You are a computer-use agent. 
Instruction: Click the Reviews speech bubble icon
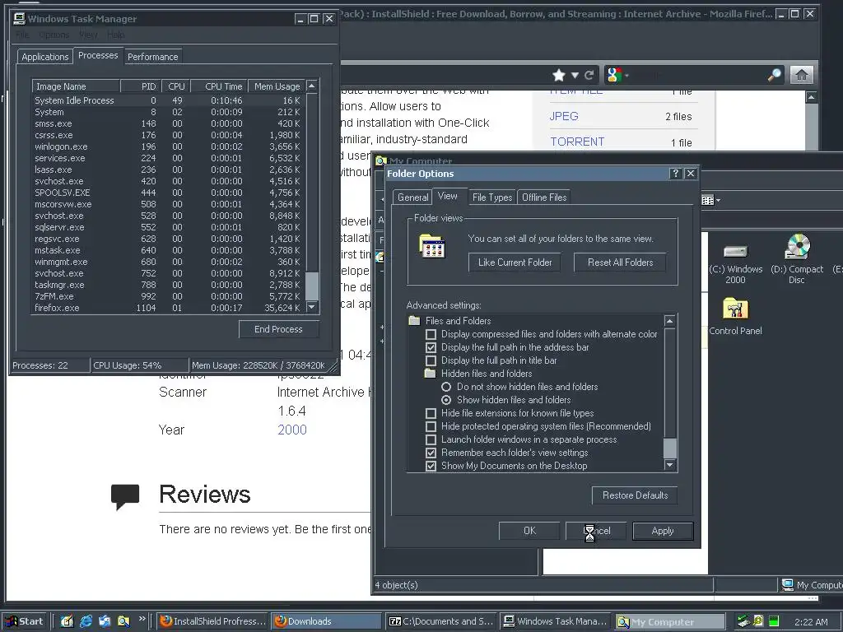(125, 496)
